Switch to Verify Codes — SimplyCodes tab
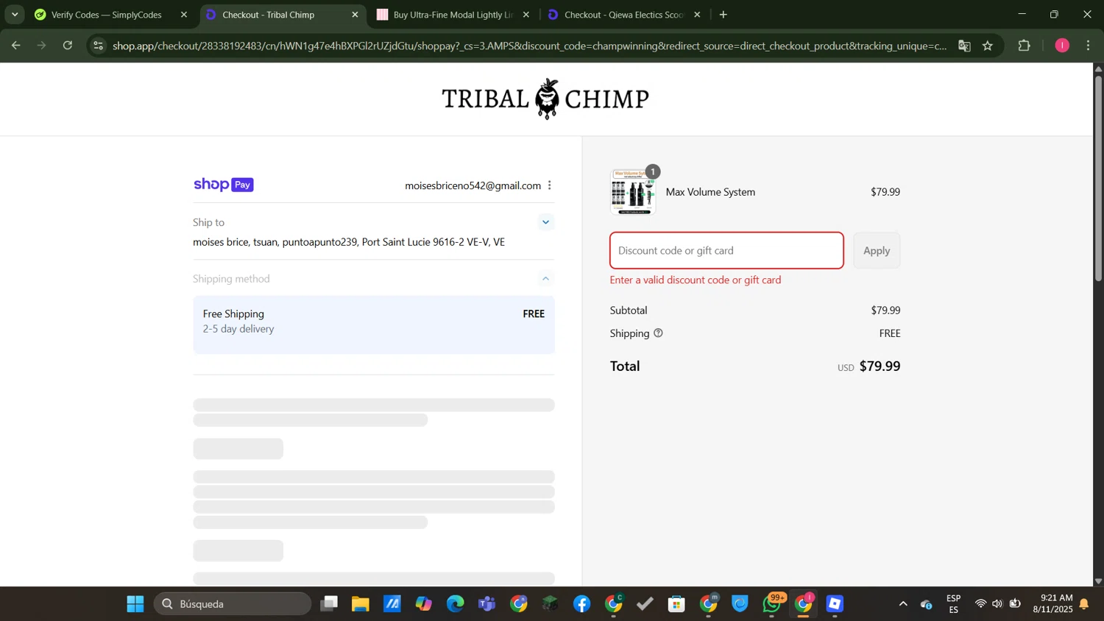Viewport: 1104px width, 621px height. [107, 15]
